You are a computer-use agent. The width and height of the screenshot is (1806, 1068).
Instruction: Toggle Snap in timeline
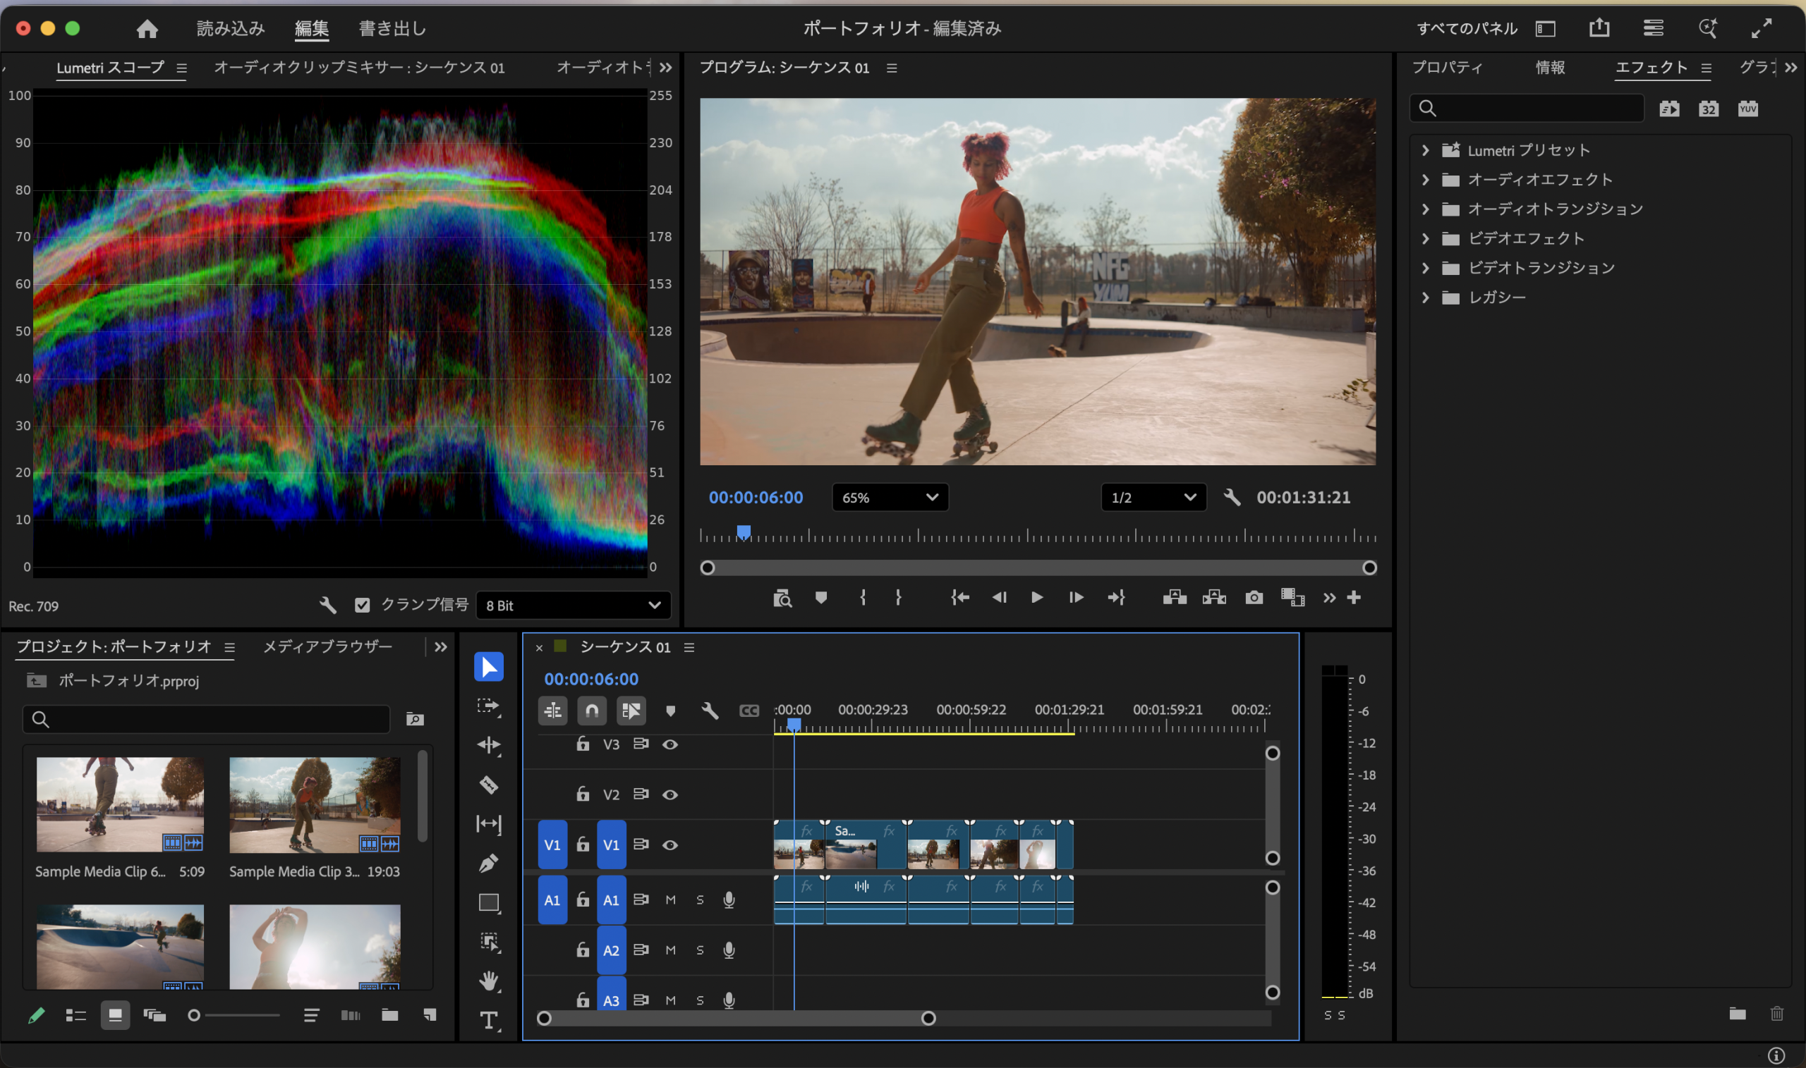pos(592,711)
